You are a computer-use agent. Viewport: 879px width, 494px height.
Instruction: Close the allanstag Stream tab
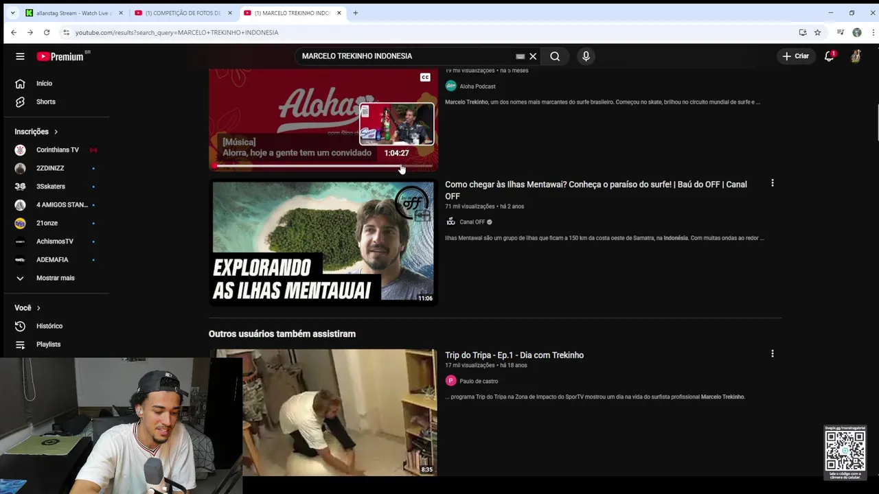point(121,13)
